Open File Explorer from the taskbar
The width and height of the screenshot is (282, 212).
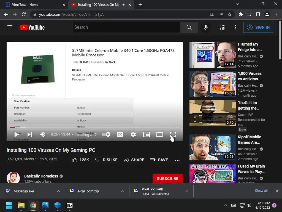tap(21, 205)
